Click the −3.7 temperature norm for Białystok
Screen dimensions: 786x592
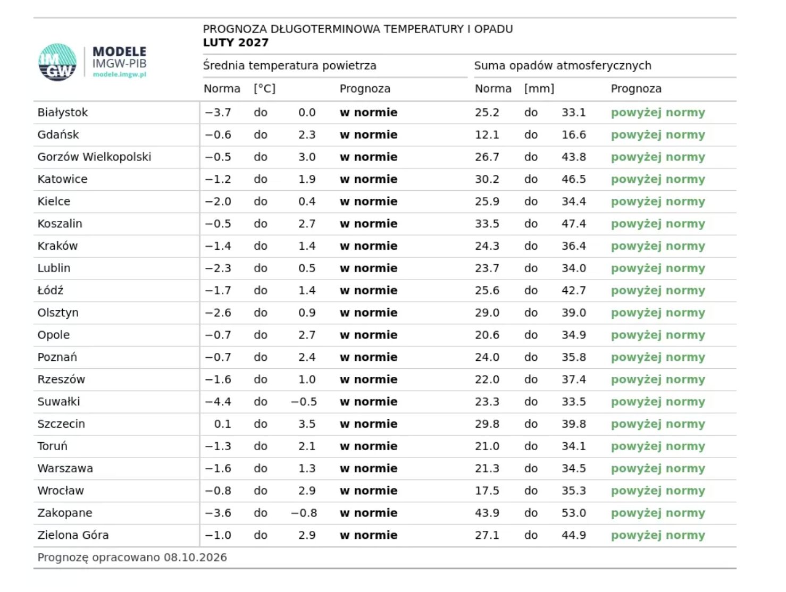pyautogui.click(x=218, y=113)
